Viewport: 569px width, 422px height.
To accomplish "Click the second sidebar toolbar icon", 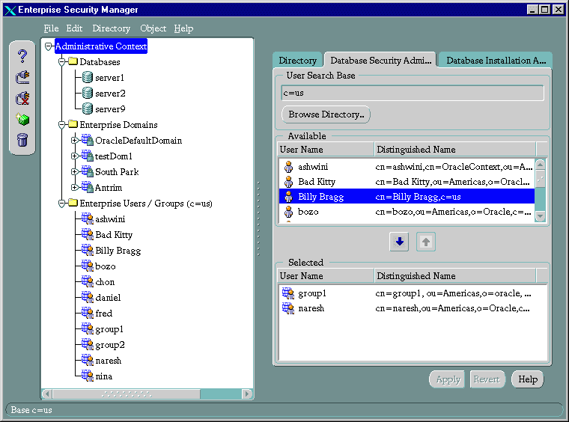I will point(22,76).
